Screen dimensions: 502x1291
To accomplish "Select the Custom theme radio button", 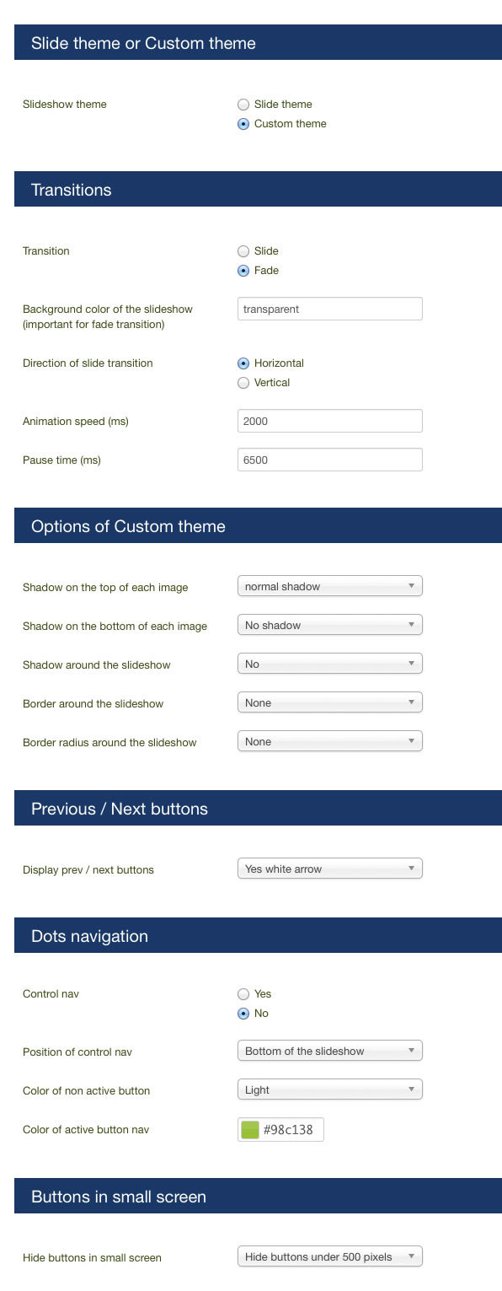I will [x=243, y=124].
